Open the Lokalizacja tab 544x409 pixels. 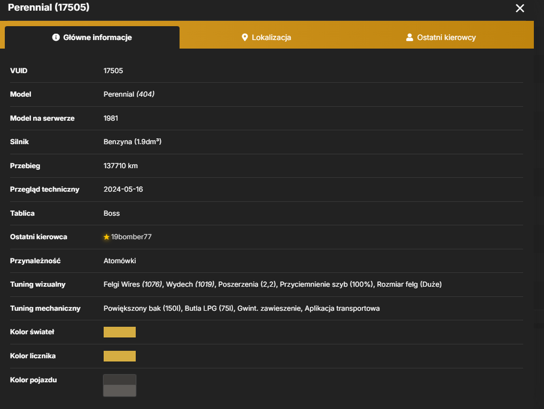click(266, 38)
